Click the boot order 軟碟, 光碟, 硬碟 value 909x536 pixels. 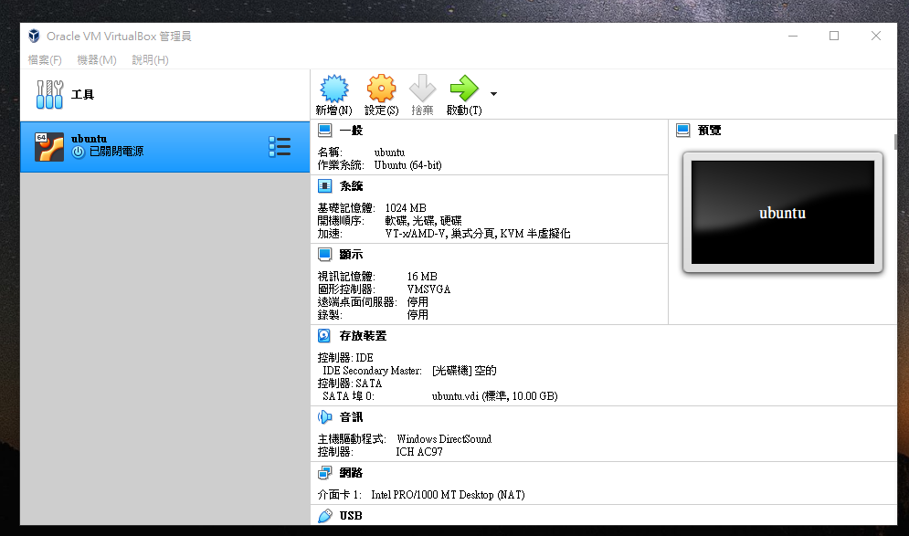pos(423,220)
